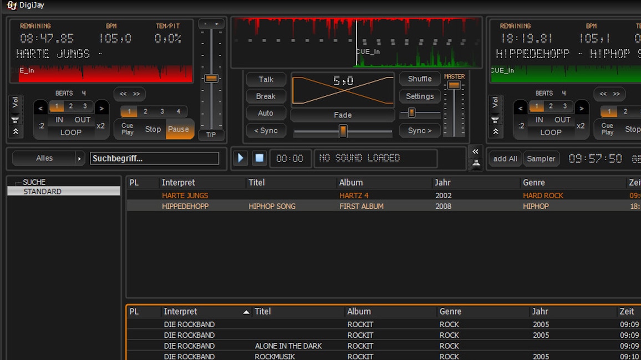Collapse panel using double left arrows
641x360 pixels.
[x=475, y=152]
